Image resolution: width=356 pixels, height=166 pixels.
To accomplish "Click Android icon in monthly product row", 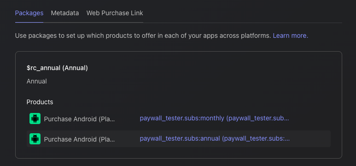I will point(35,119).
